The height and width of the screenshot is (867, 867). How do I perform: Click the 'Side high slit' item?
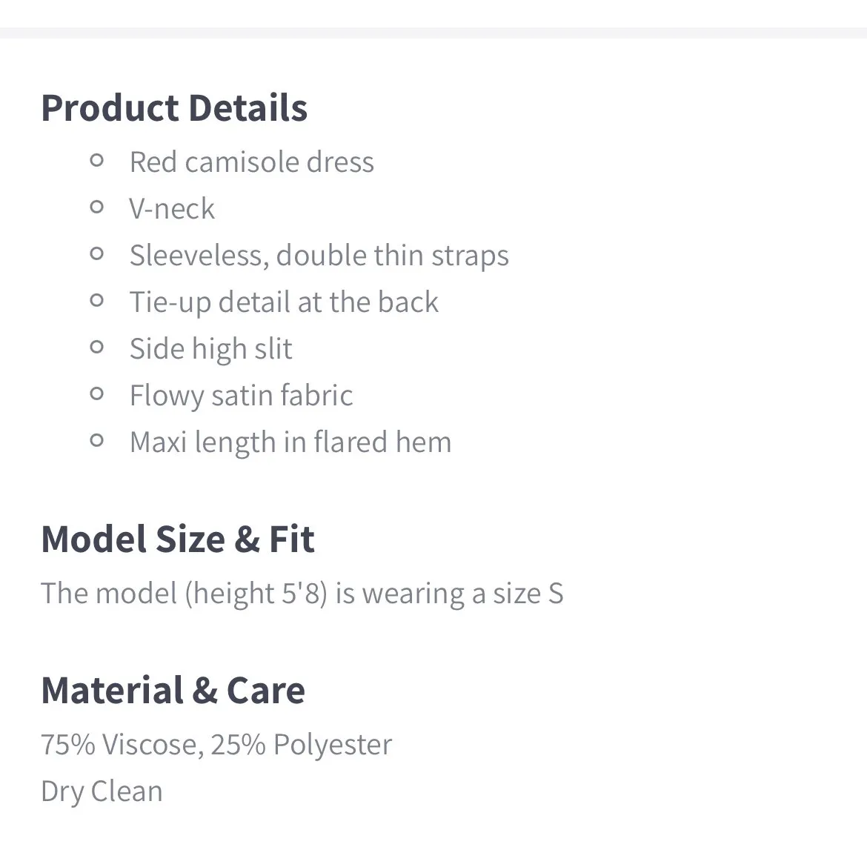pos(210,349)
